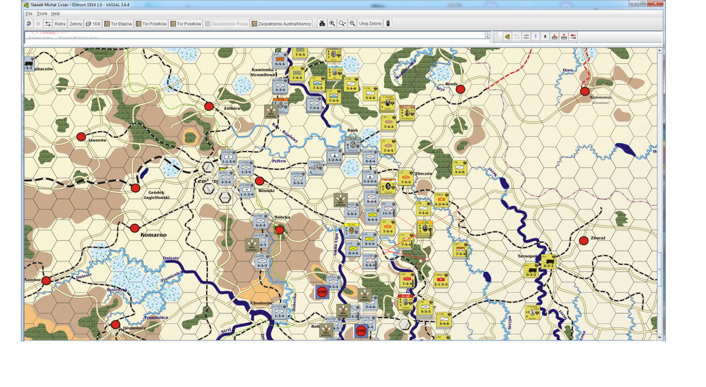Click chat log scroll down arrow

pyautogui.click(x=488, y=38)
